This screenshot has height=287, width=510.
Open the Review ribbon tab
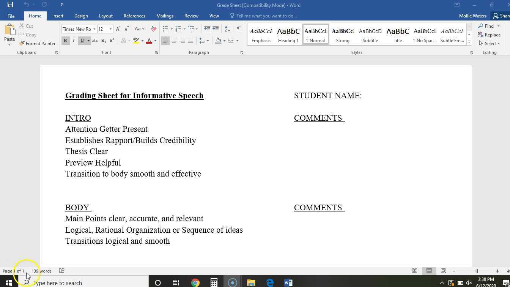pos(191,16)
